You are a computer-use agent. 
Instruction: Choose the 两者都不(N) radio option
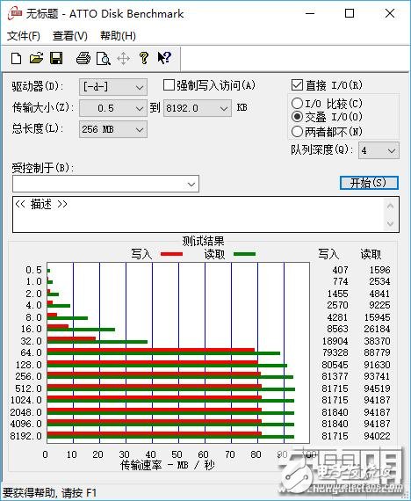click(x=297, y=131)
